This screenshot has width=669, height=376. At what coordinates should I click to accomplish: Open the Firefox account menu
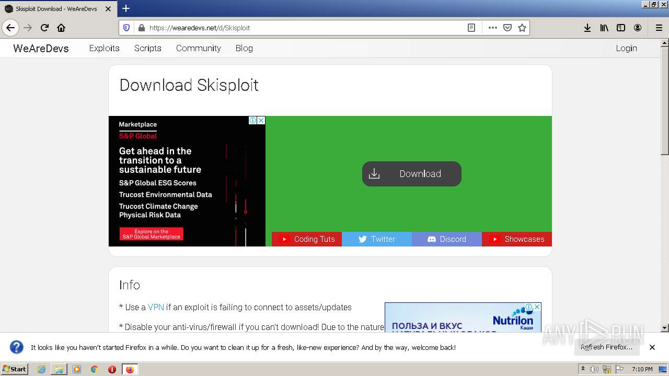click(638, 28)
